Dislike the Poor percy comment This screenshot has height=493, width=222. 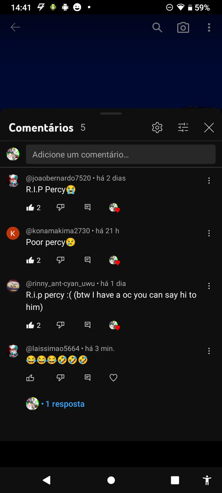[60, 260]
